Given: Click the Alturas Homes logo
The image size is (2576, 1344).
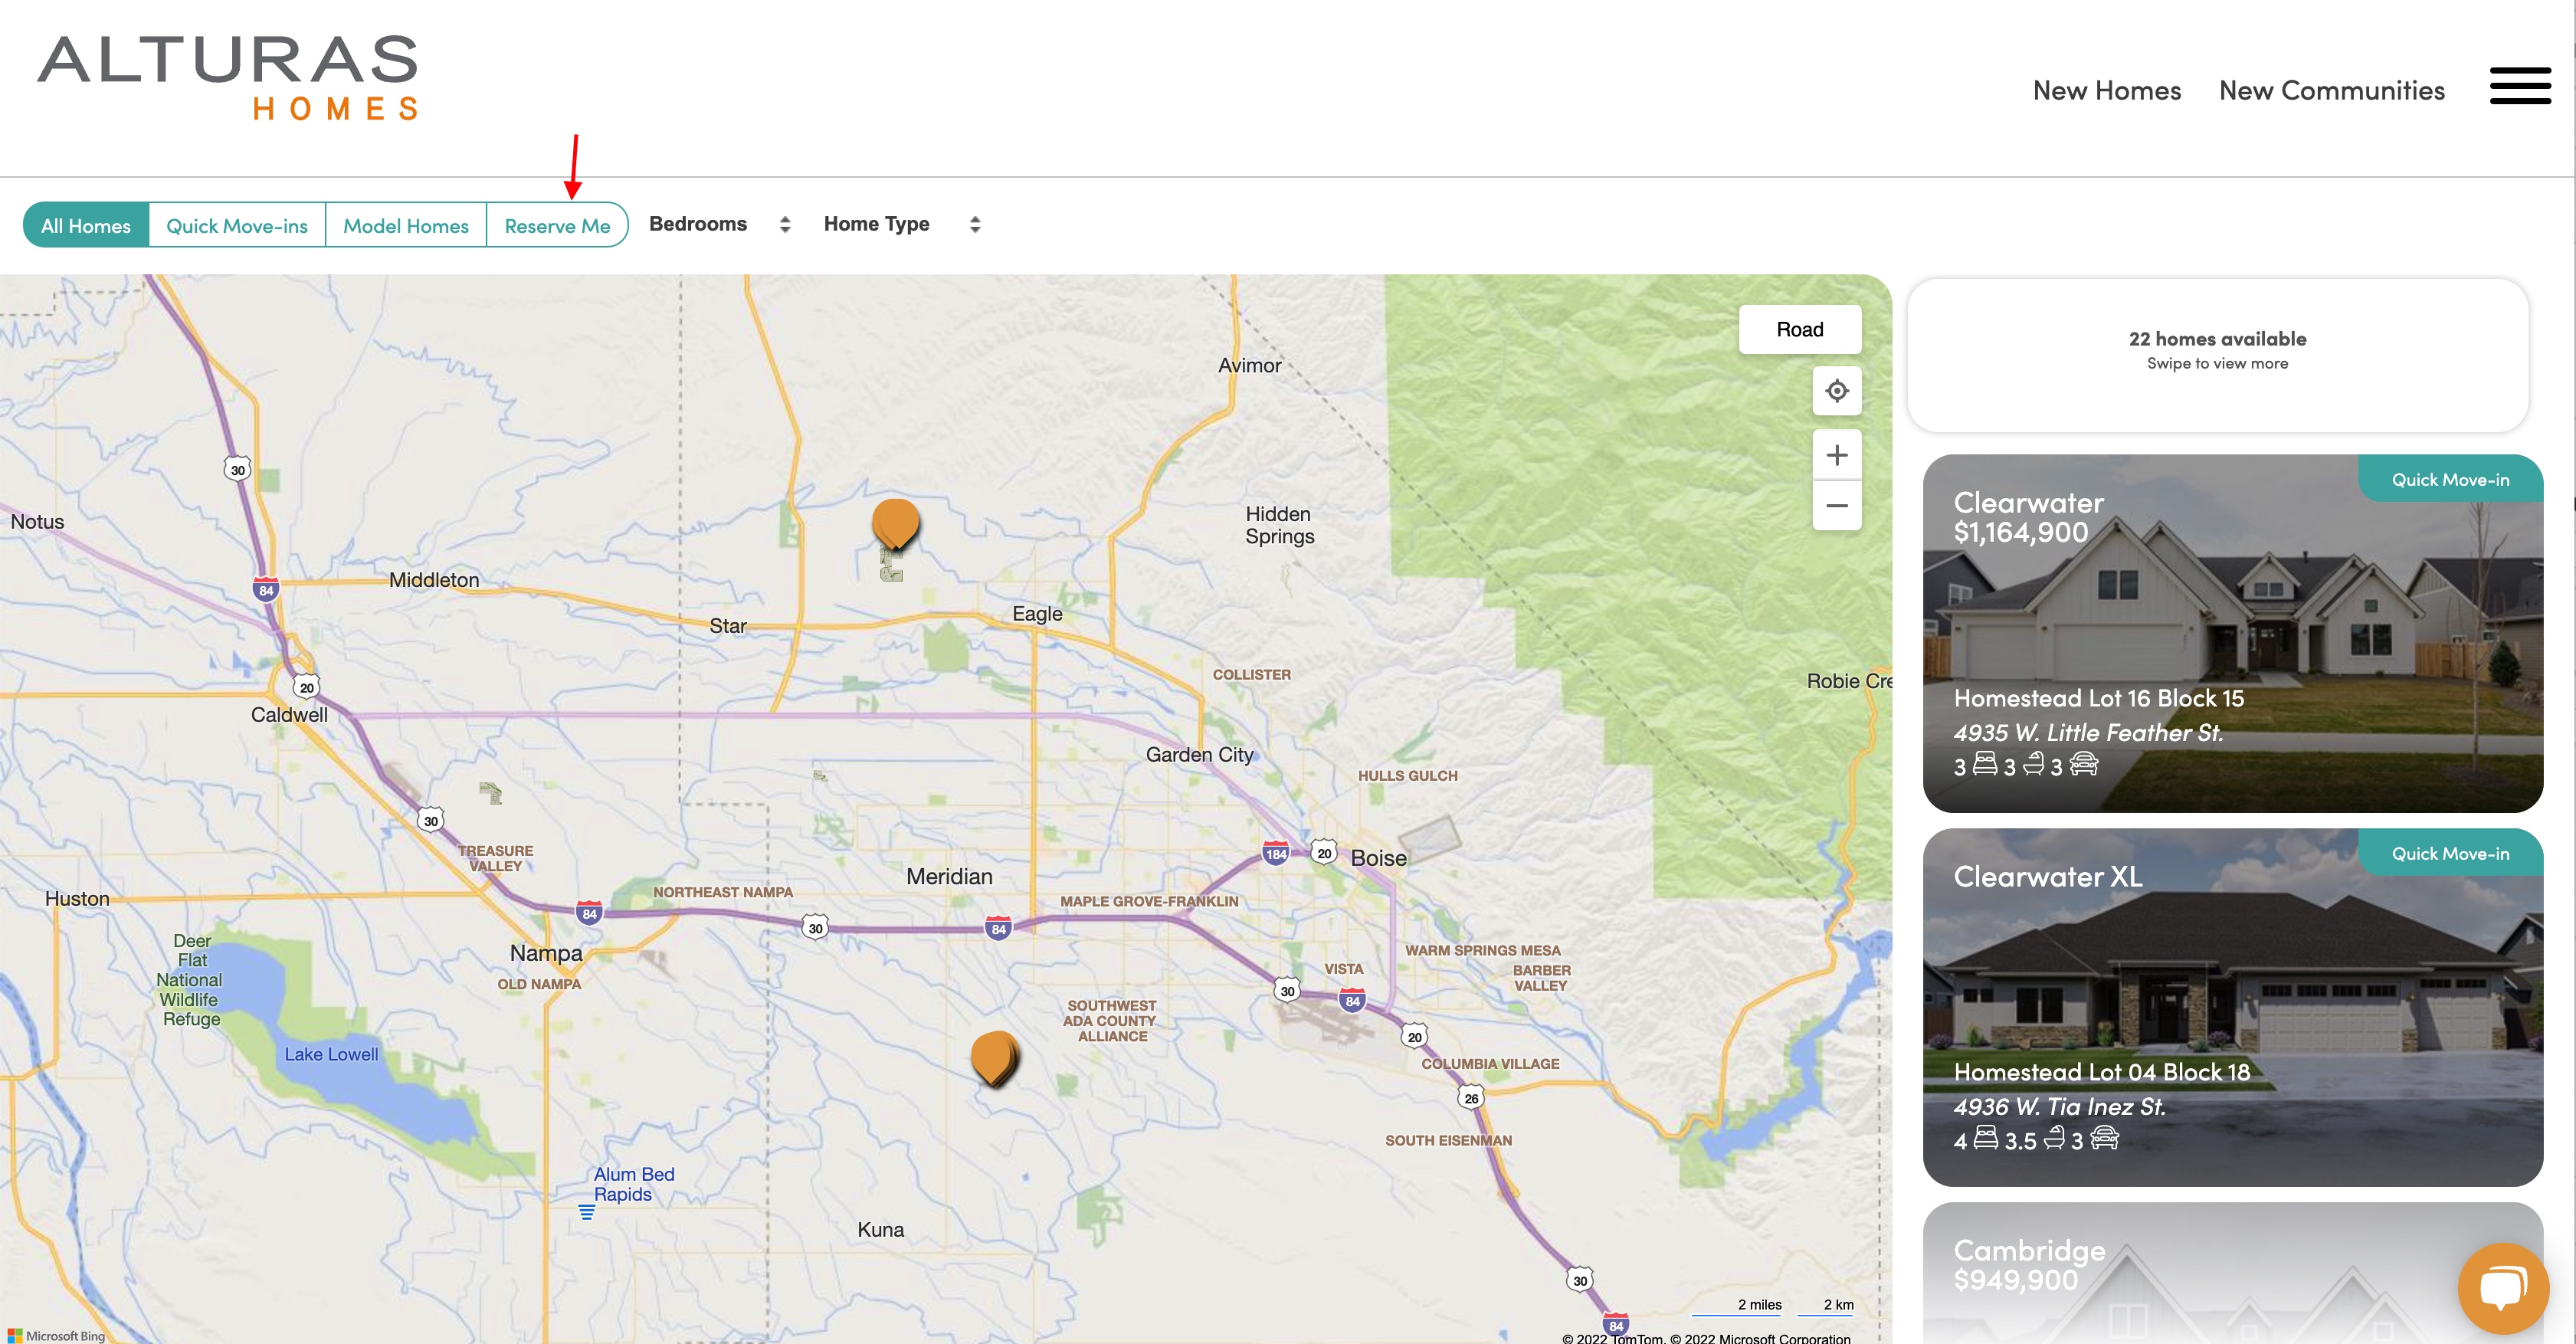Looking at the screenshot, I should (x=228, y=78).
